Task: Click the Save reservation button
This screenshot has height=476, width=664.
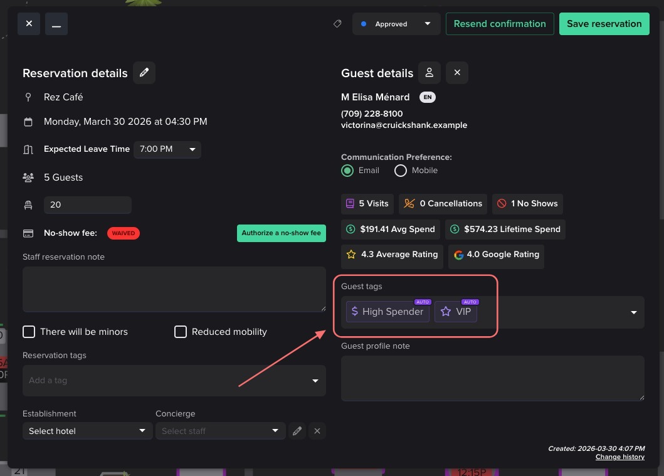Action: point(604,24)
